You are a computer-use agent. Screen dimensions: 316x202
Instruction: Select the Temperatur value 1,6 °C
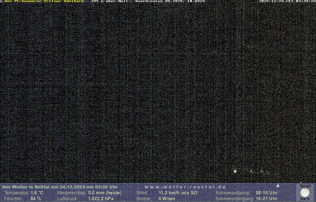[x=37, y=193]
